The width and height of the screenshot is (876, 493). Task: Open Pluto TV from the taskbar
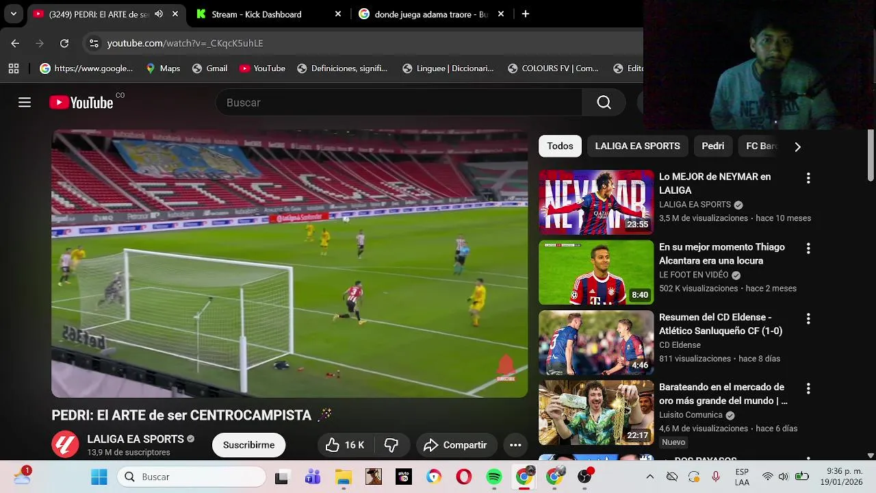click(x=404, y=477)
